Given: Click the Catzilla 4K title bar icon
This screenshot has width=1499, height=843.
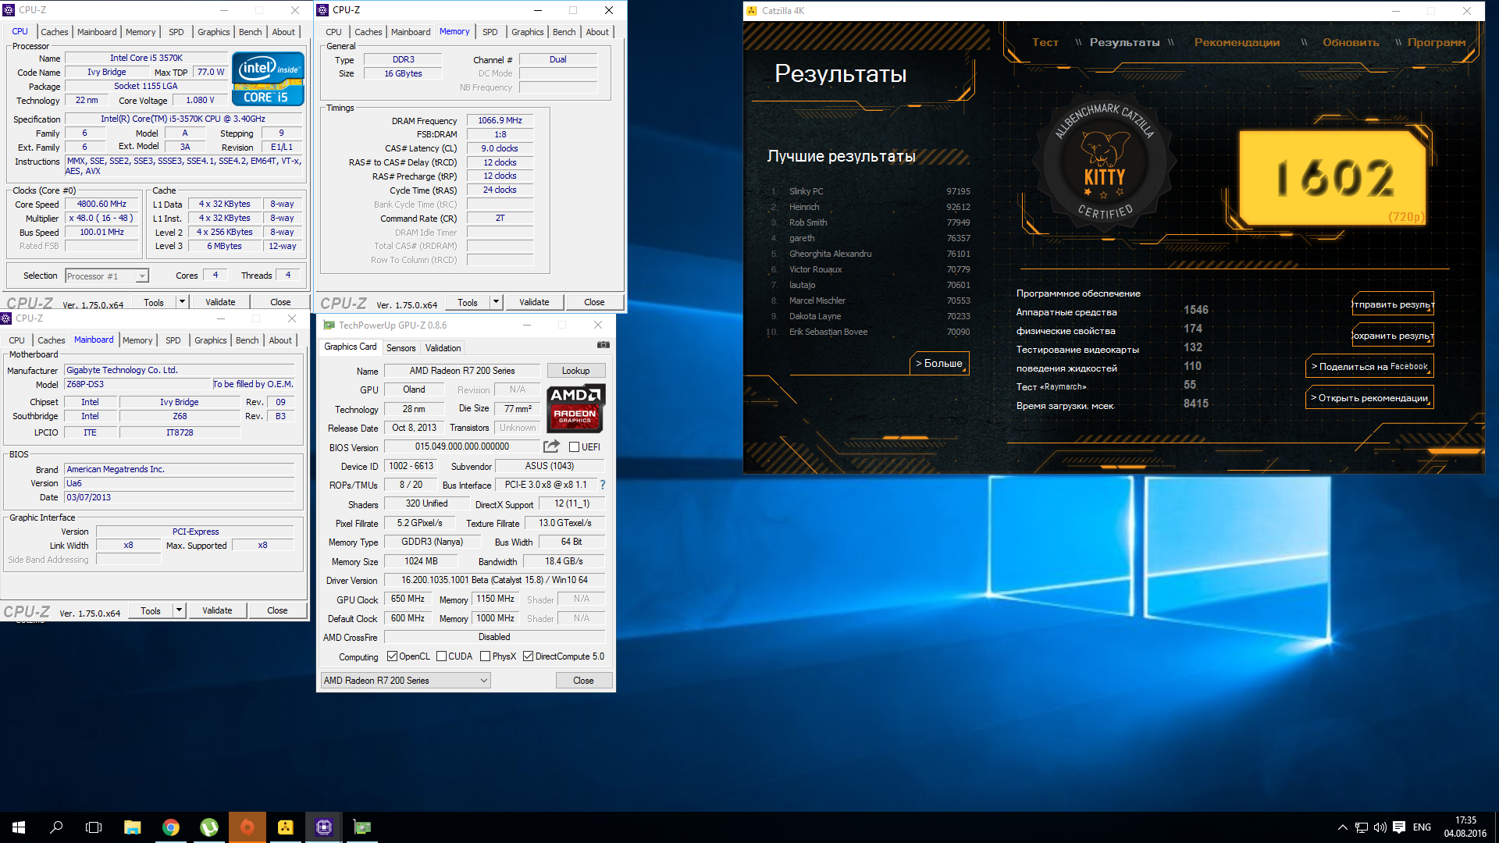Looking at the screenshot, I should (752, 11).
